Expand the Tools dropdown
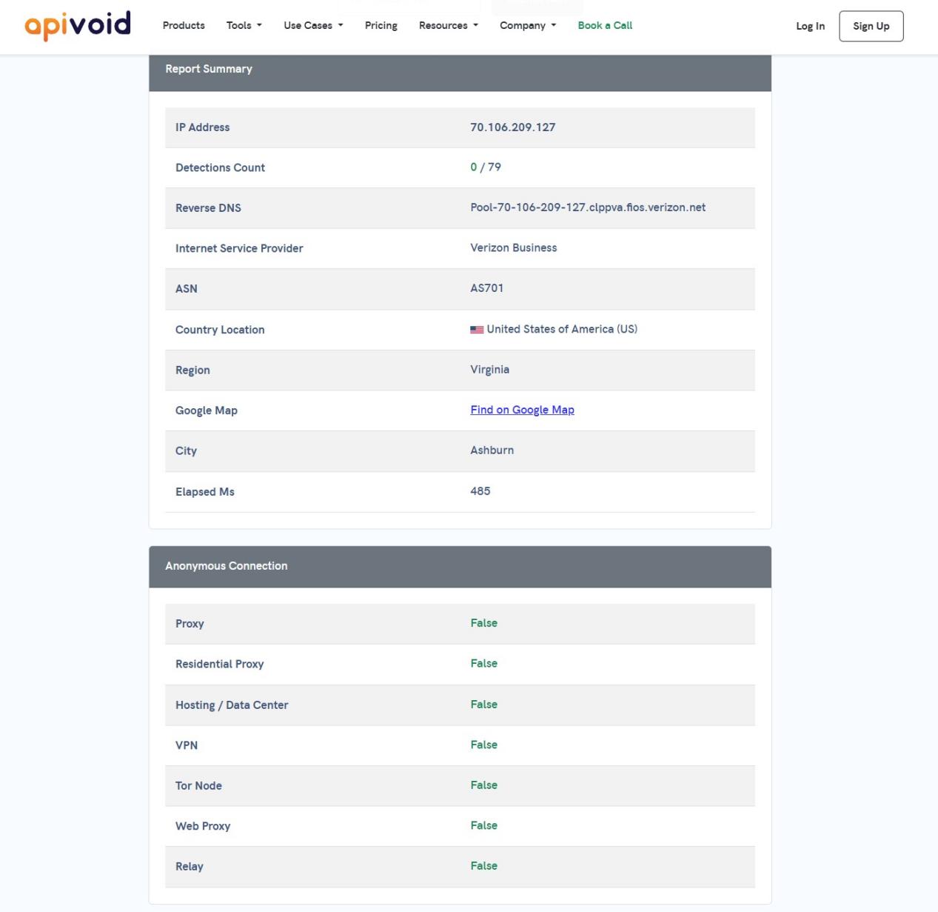The width and height of the screenshot is (938, 912). [244, 25]
